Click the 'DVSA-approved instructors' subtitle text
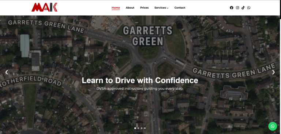This screenshot has height=134, width=281. (x=140, y=88)
